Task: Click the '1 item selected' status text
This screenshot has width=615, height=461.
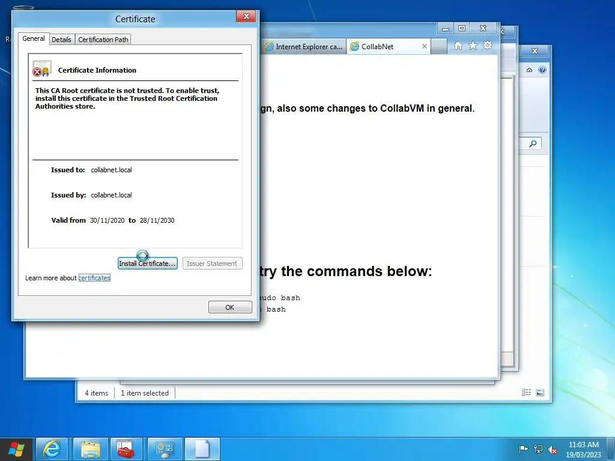Action: (x=145, y=393)
